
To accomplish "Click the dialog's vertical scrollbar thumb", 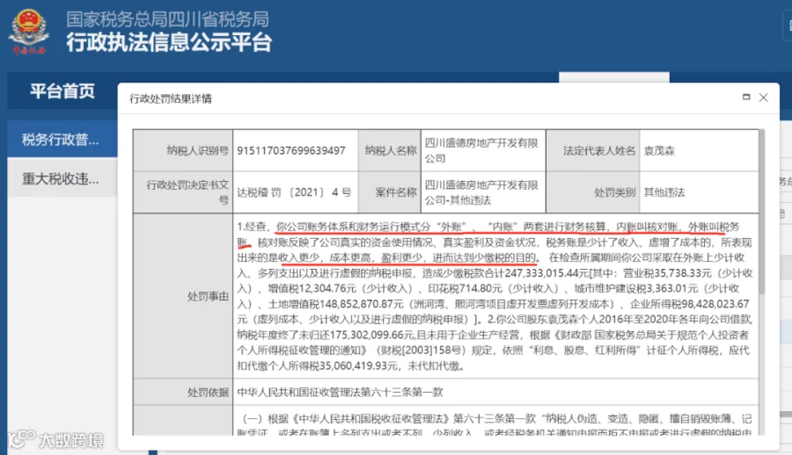I will [762, 212].
